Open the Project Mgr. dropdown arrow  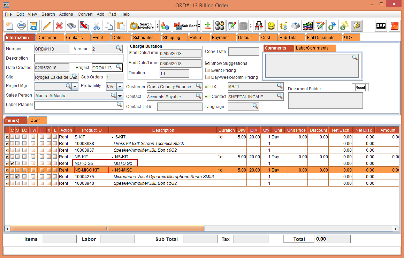pyautogui.click(x=75, y=86)
